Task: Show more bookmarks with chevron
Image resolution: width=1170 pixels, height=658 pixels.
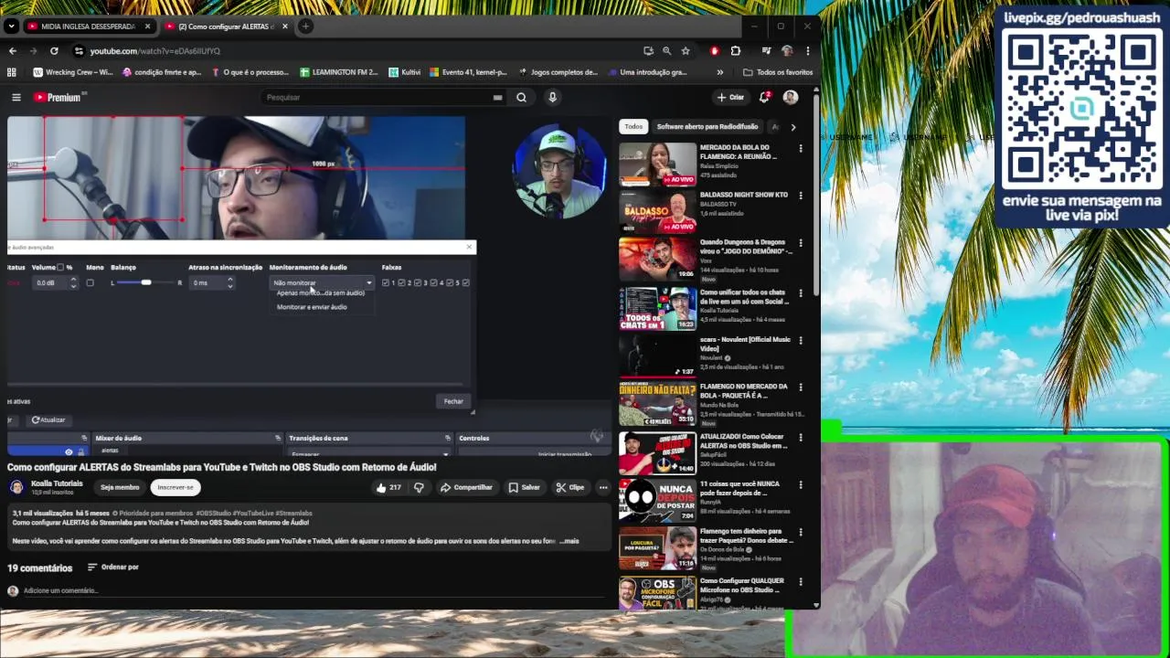Action: (720, 72)
